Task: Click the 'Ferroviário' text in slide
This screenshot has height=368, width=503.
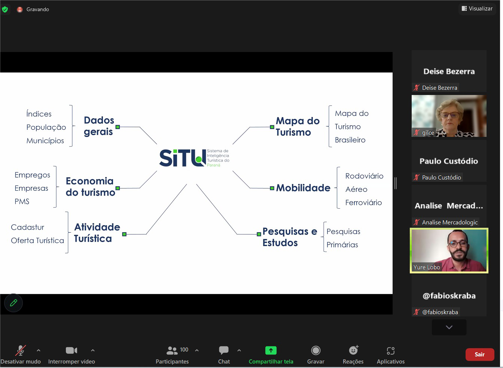Action: [x=364, y=202]
